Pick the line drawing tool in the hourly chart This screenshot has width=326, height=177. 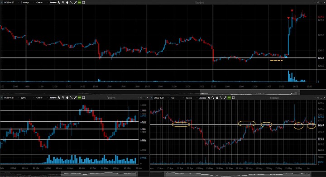pos(221,98)
